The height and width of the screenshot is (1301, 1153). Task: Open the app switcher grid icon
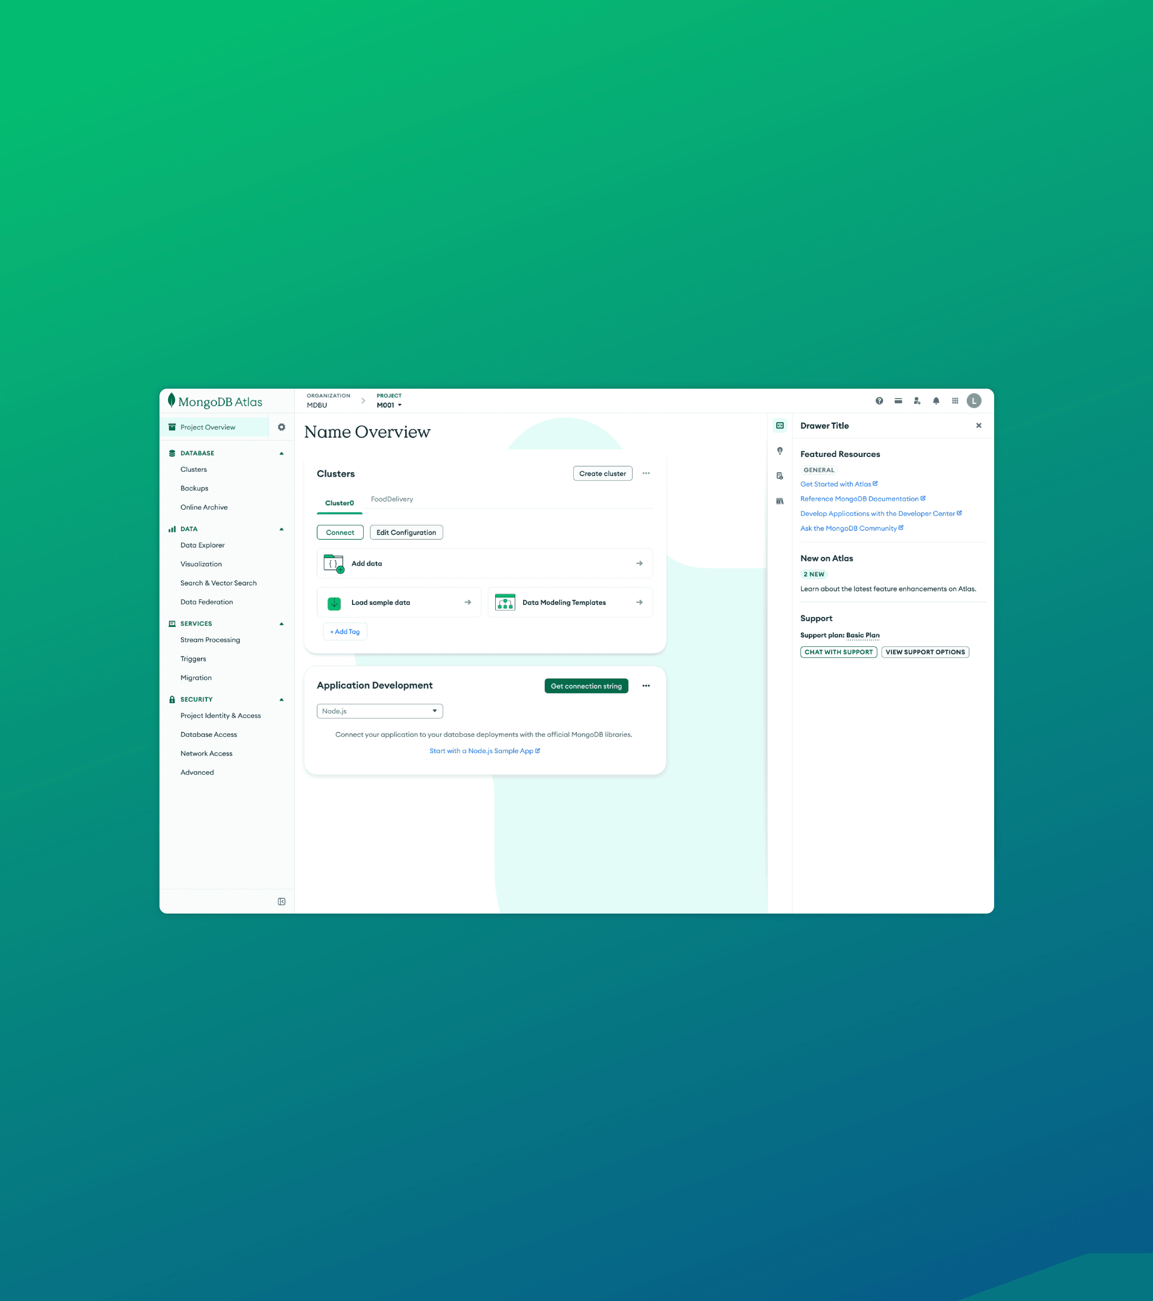955,401
